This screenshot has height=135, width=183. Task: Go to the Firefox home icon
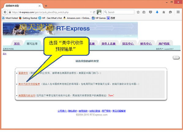pyautogui.click(x=164, y=12)
